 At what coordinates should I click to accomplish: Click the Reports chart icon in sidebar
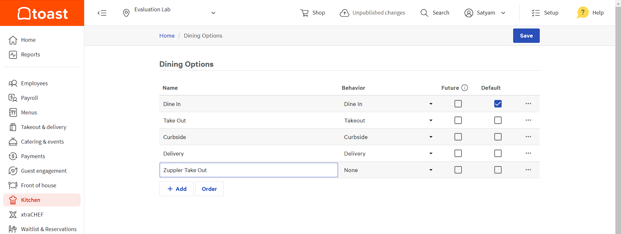coord(13,55)
